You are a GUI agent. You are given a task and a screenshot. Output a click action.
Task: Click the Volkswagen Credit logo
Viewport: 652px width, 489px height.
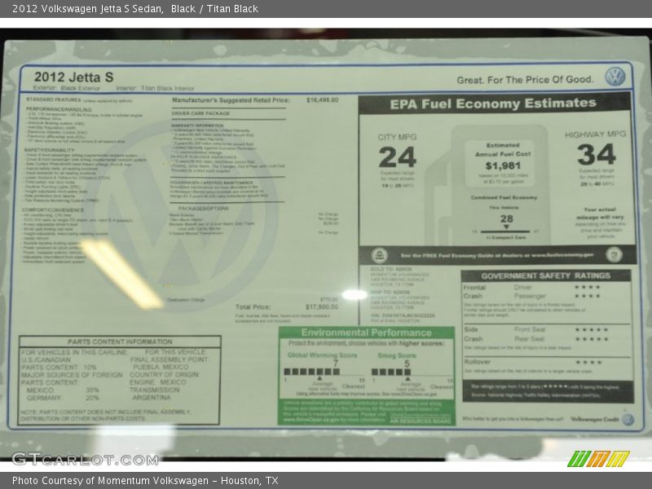628,420
